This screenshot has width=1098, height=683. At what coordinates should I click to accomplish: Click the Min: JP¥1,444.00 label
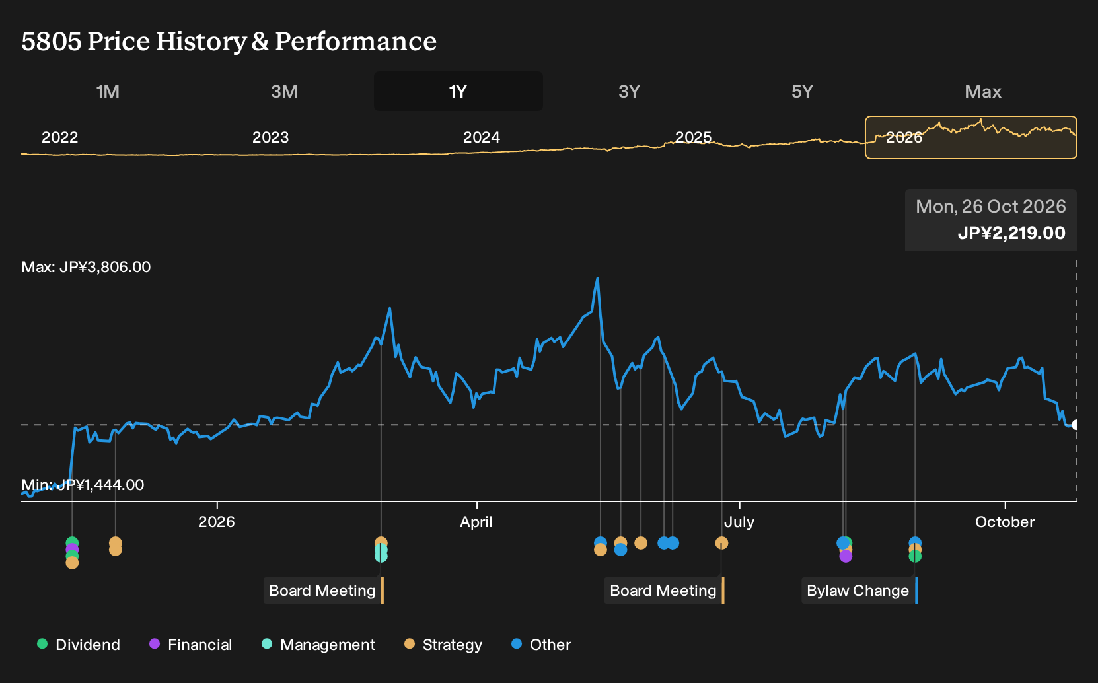pyautogui.click(x=83, y=485)
